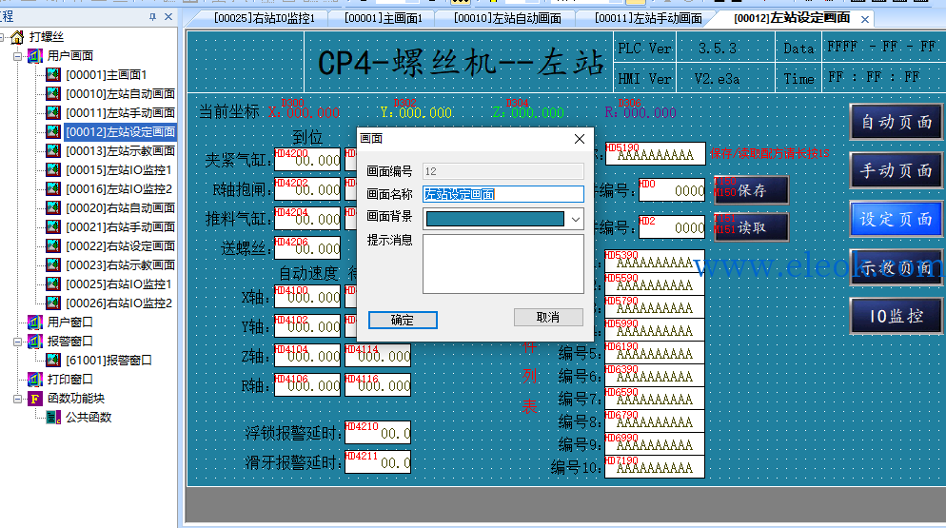
Task: Select 公共函数 in the tree
Action: 89,418
